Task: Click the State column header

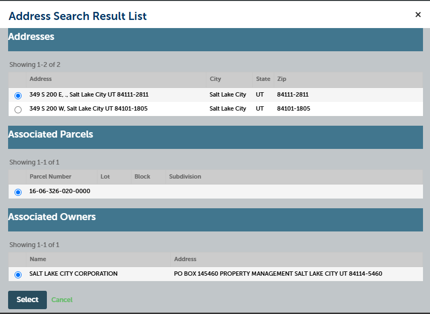Action: point(263,79)
